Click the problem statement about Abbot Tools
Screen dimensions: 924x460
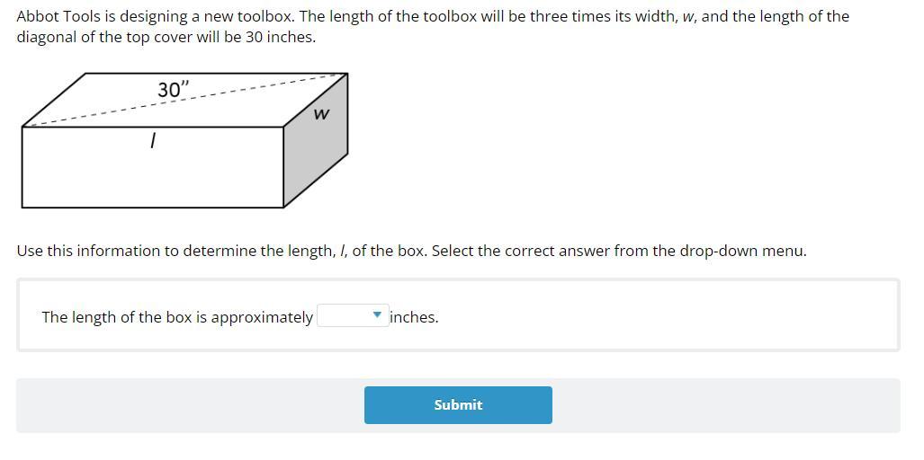click(x=433, y=27)
